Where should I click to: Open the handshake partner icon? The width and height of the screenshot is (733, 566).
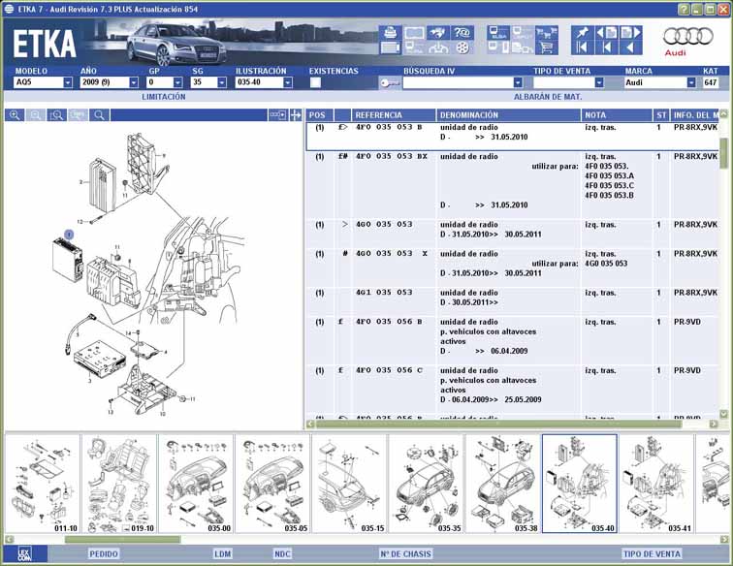click(x=438, y=33)
